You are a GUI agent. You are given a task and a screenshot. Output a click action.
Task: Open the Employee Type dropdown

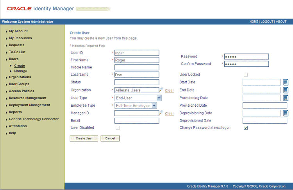(154, 106)
